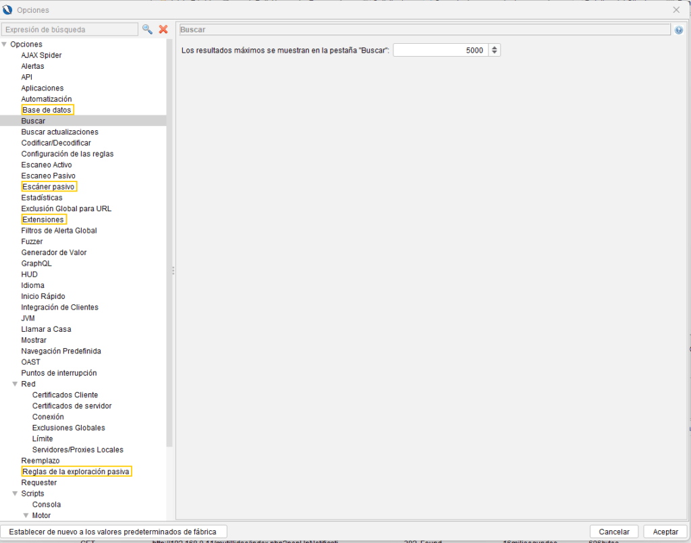
Task: Collapse the Red tree node
Action: click(x=16, y=384)
